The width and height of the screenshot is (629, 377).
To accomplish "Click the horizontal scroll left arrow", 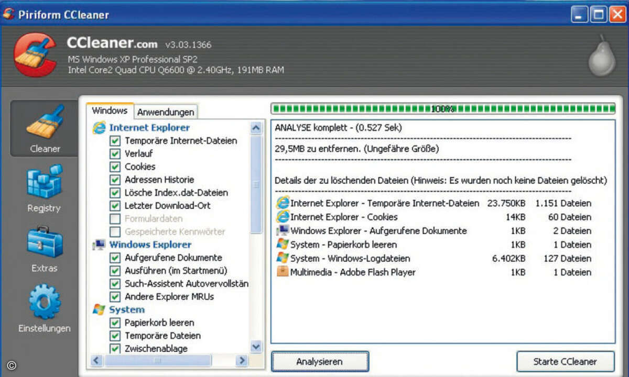I will point(97,360).
